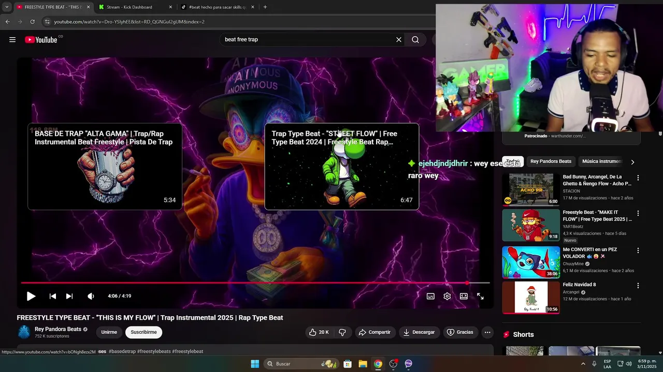Open options for the Feliz Navidad 8 video
This screenshot has width=663, height=372.
pyautogui.click(x=638, y=286)
